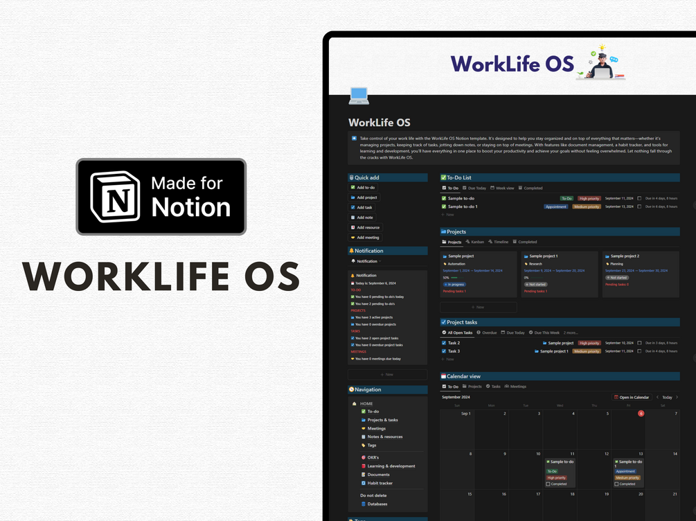Show Tasks tab in Calendar view

[x=492, y=387]
